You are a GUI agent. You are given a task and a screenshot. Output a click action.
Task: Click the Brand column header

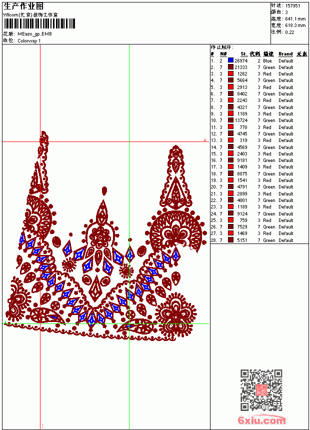[x=285, y=54]
